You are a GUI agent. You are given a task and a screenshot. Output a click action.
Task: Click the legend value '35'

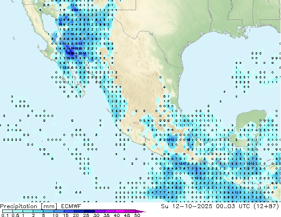pyautogui.click(x=106, y=215)
